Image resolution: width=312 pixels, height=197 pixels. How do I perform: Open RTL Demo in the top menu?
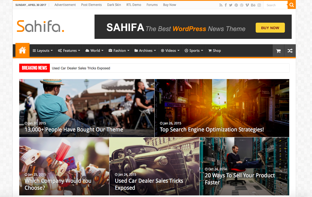point(134,5)
